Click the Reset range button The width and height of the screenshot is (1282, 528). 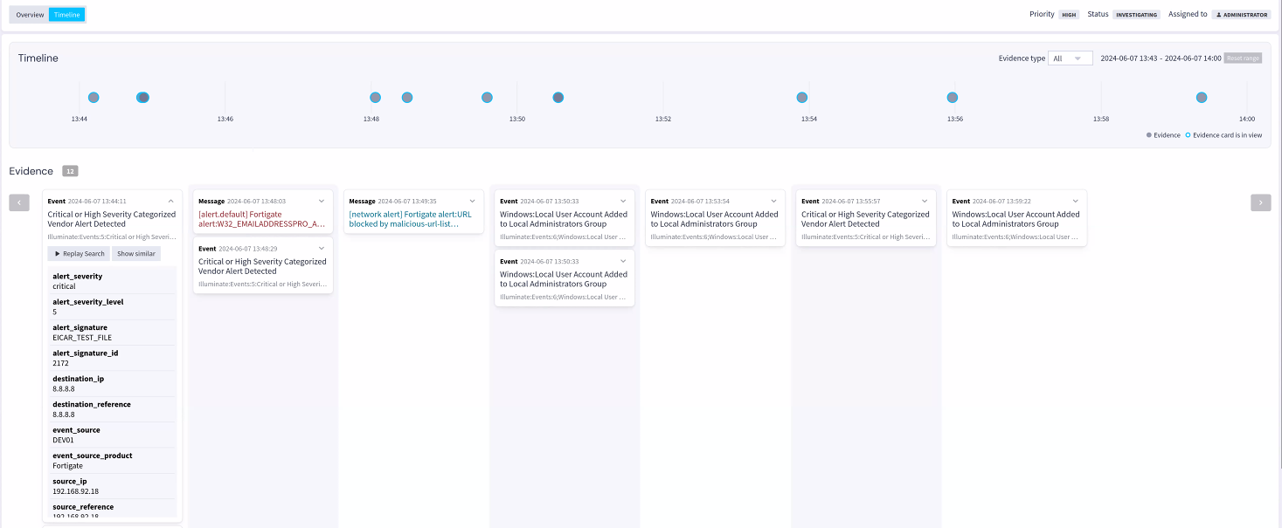pos(1242,58)
